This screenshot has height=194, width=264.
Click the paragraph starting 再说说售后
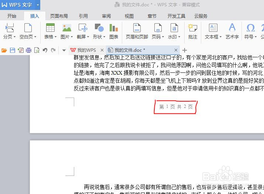point(174,187)
